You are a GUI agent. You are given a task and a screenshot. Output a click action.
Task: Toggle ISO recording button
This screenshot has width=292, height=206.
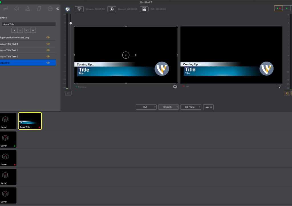point(144,9)
